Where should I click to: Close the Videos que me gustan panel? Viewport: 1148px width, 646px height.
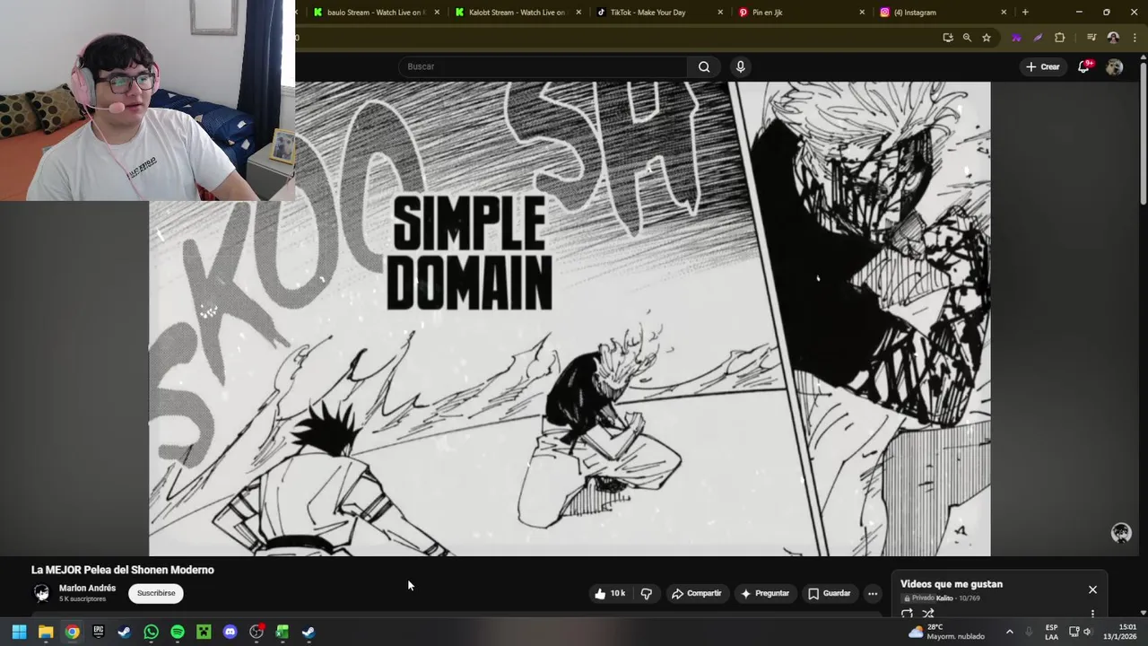pos(1092,589)
